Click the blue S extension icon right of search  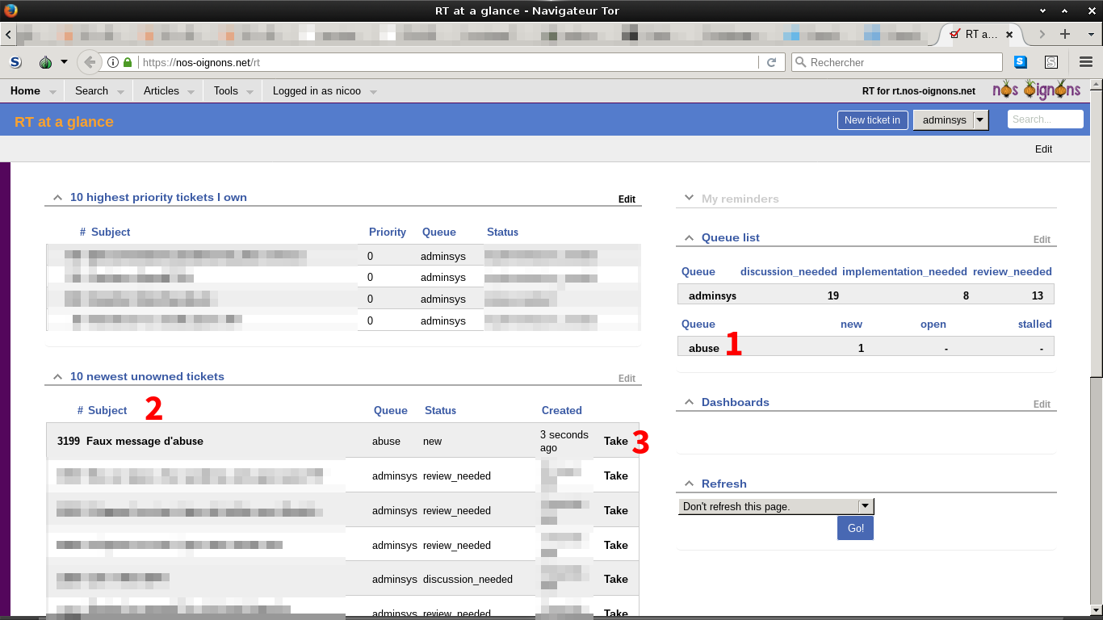pos(1021,62)
